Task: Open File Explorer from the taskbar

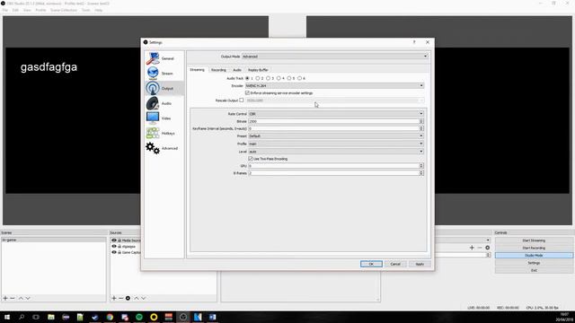Action: click(x=51, y=317)
